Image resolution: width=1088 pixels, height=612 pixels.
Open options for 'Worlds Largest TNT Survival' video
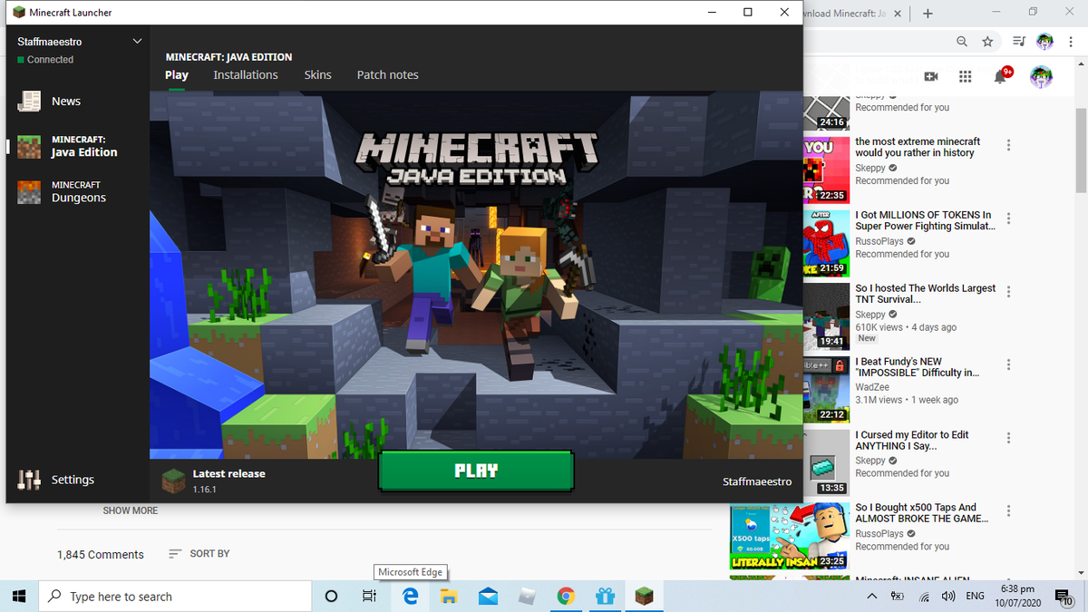point(1008,292)
